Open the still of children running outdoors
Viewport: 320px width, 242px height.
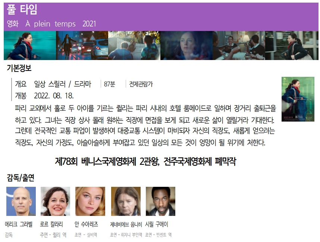134,45
